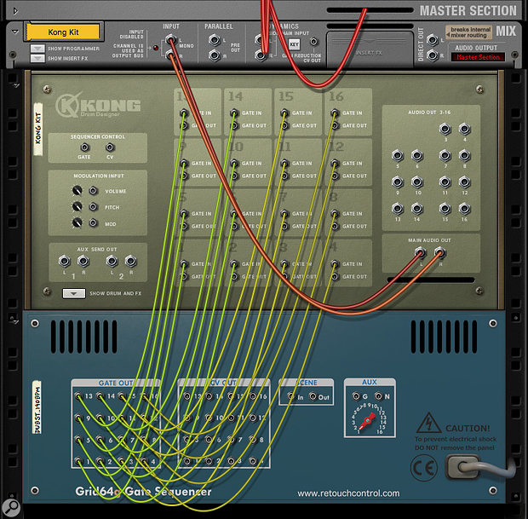Click Main Audio Out R jack

click(x=439, y=251)
